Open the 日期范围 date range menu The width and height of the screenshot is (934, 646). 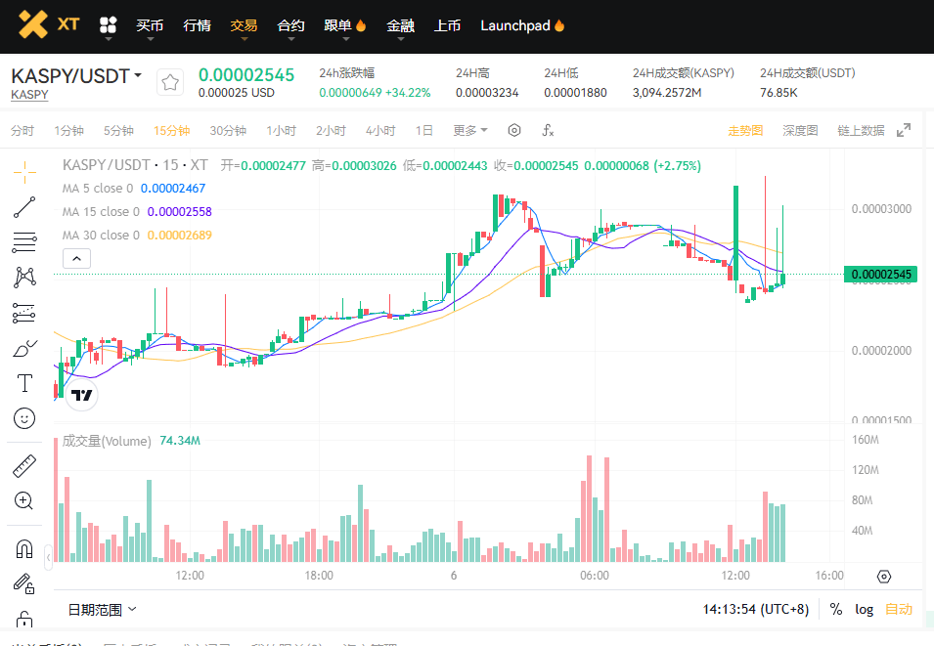102,609
